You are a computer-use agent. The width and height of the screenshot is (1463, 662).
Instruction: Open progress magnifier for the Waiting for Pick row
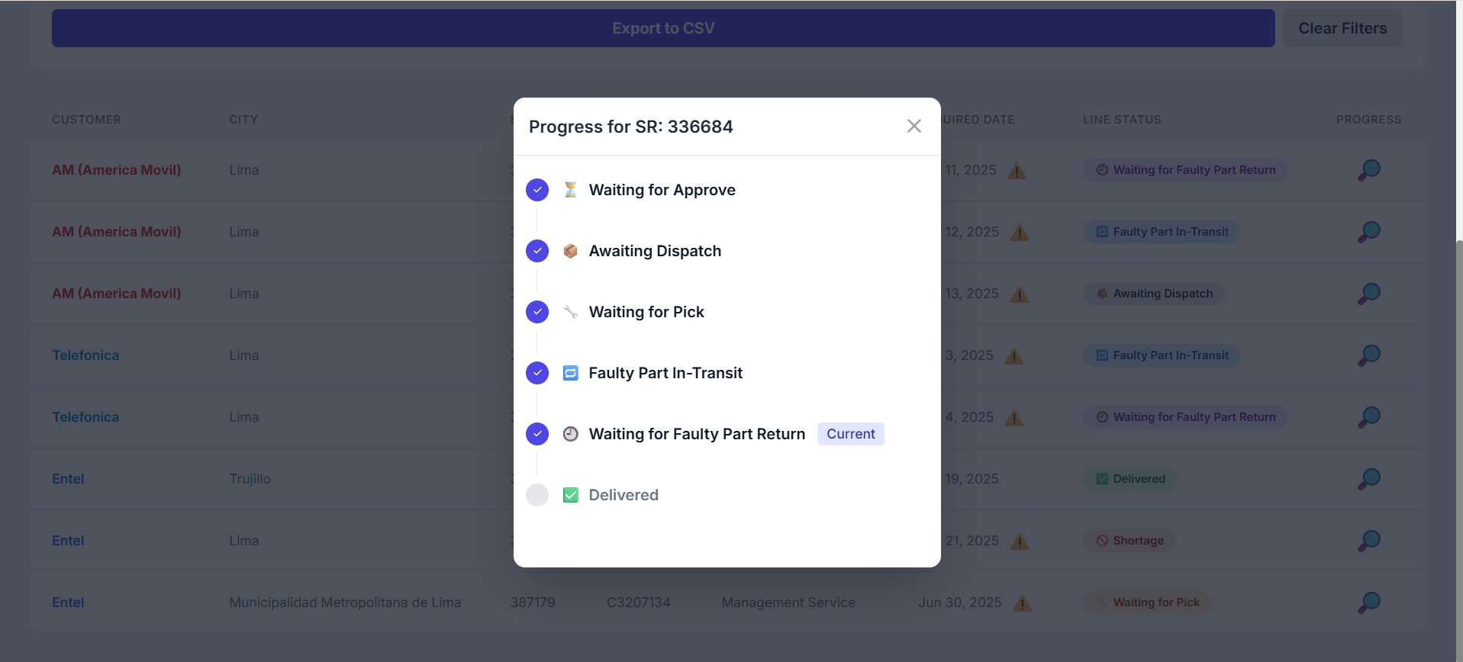1369,603
